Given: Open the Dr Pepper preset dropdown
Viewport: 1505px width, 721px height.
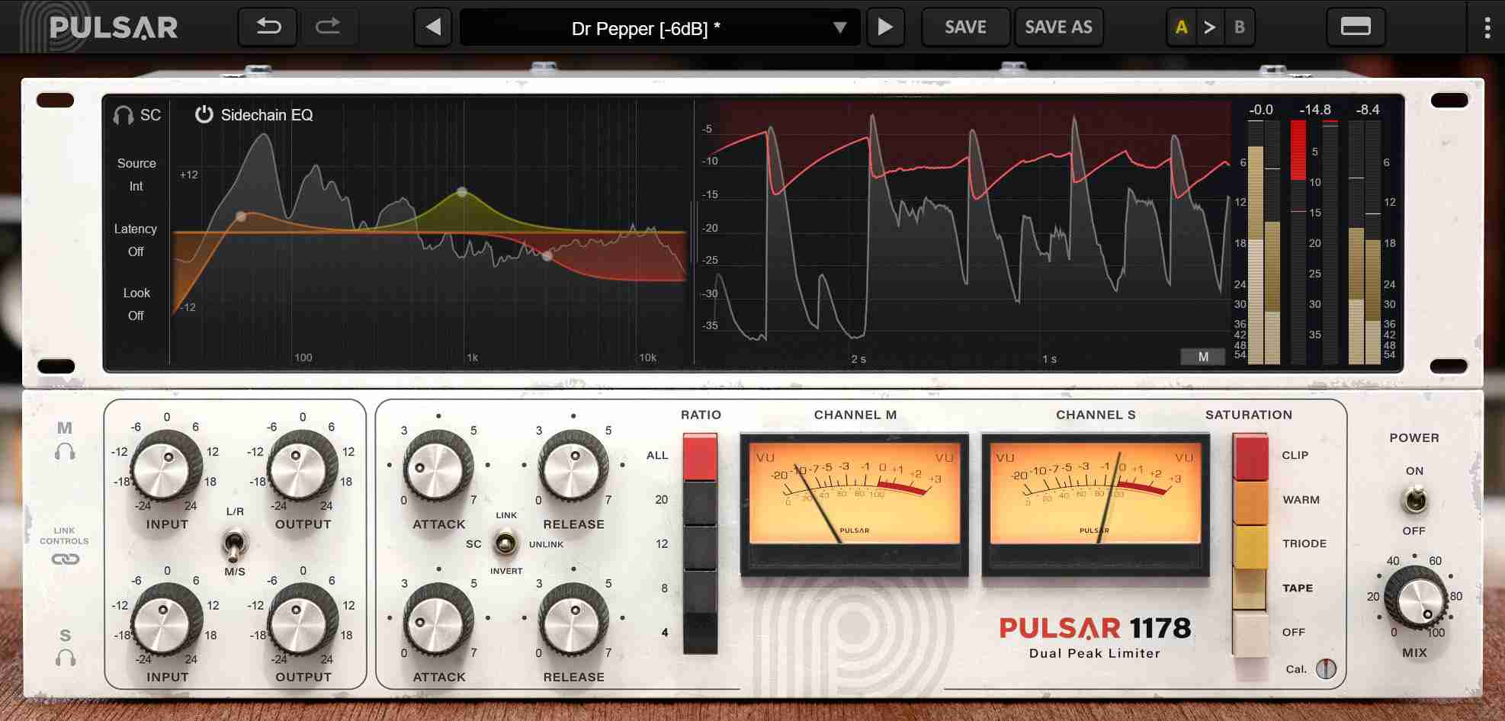Looking at the screenshot, I should click(x=839, y=27).
